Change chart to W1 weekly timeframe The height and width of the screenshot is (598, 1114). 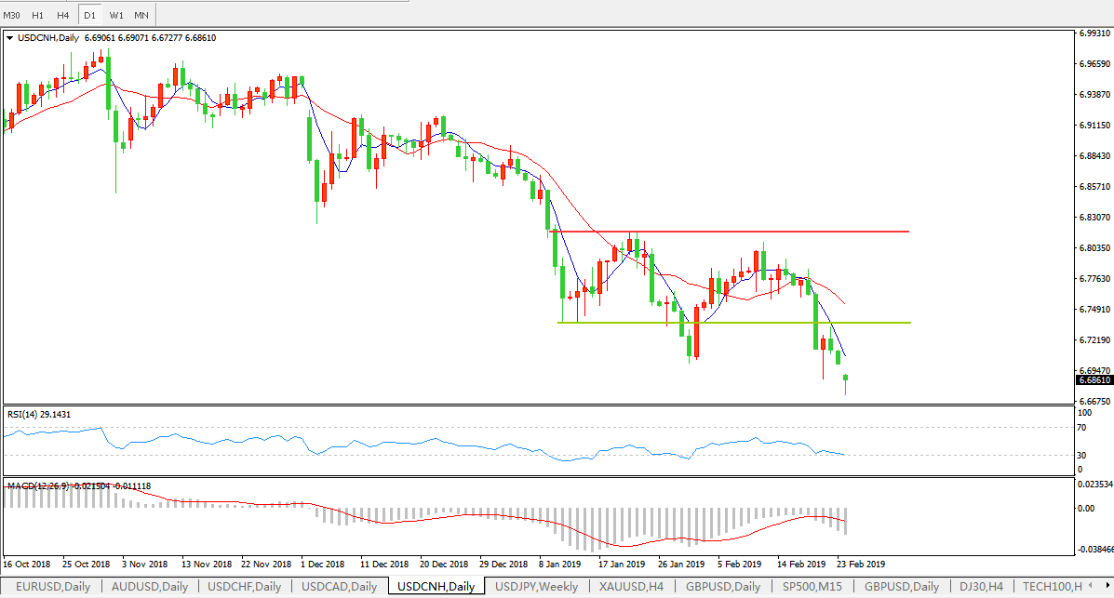[115, 15]
